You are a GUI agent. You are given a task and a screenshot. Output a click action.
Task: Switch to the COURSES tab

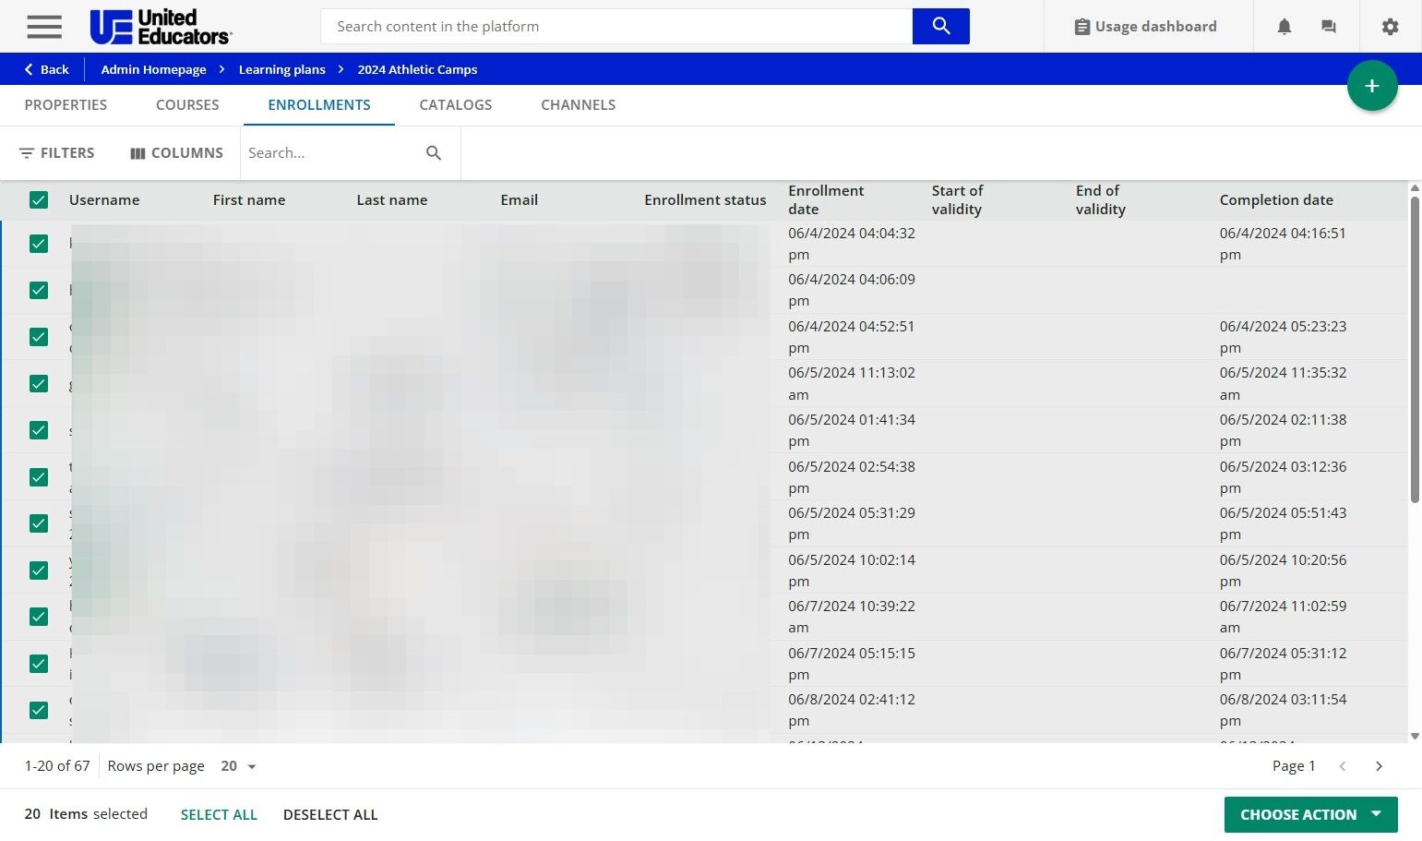coord(187,105)
